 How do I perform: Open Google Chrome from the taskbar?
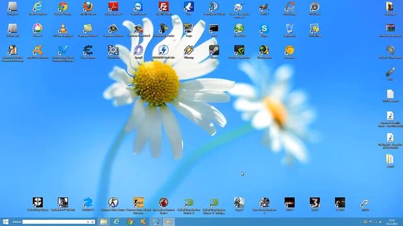pyautogui.click(x=130, y=222)
